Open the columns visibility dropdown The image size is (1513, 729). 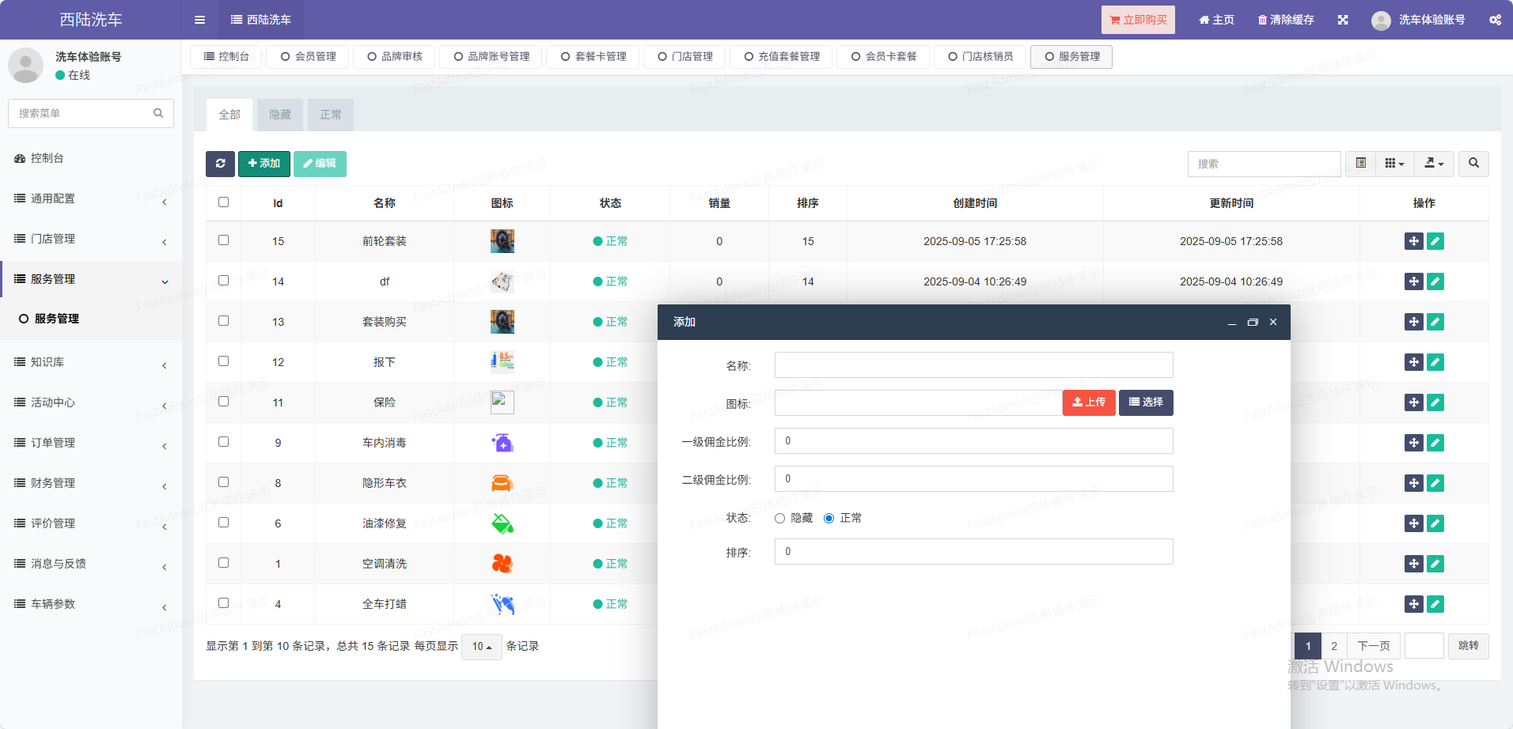1394,164
